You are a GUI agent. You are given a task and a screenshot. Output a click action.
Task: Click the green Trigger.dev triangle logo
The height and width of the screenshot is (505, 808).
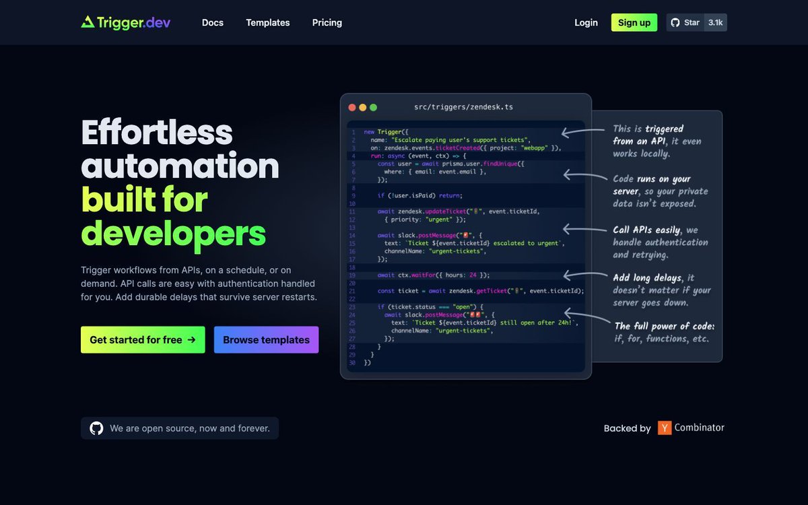click(88, 22)
